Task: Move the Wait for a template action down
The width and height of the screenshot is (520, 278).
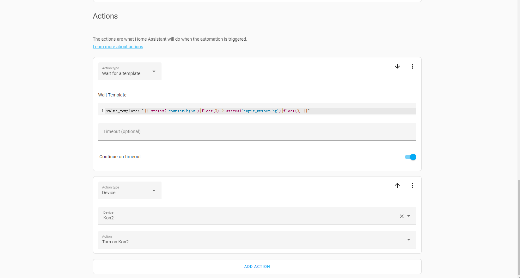Action: 397,66
